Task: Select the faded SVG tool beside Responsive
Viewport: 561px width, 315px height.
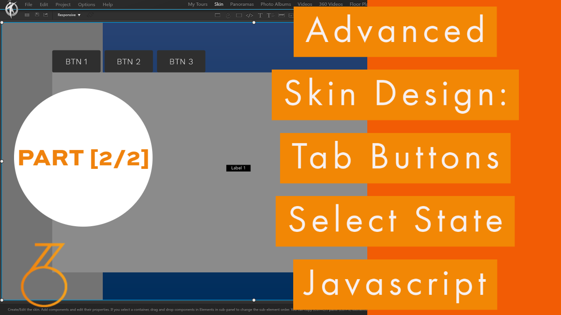Action: [x=90, y=14]
